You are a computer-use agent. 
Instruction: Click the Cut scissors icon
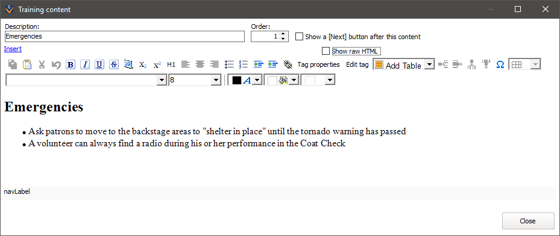tap(42, 64)
